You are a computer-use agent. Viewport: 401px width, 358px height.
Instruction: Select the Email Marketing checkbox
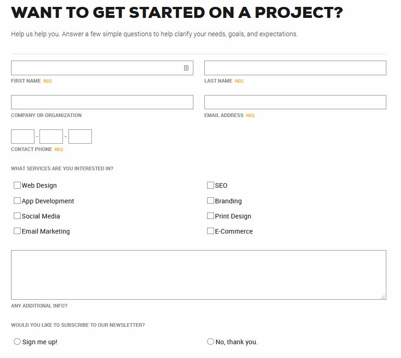click(17, 231)
